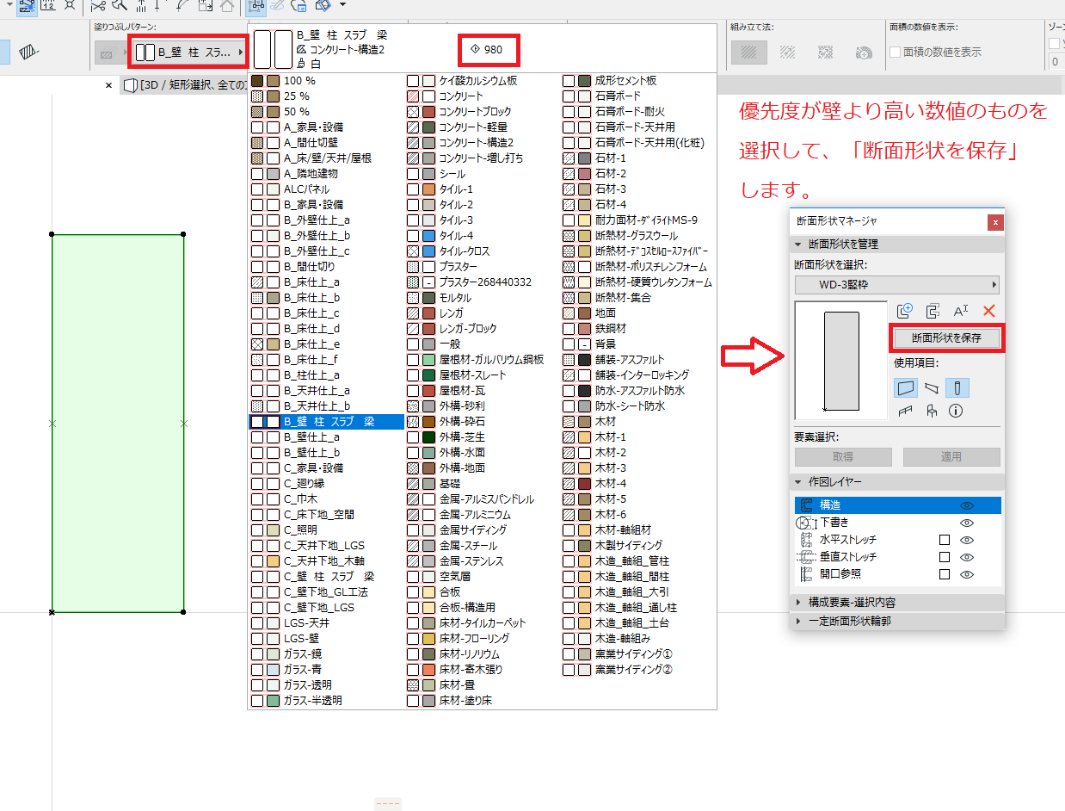Click the 断面形状を保存 button
The image size is (1065, 811).
click(x=946, y=337)
